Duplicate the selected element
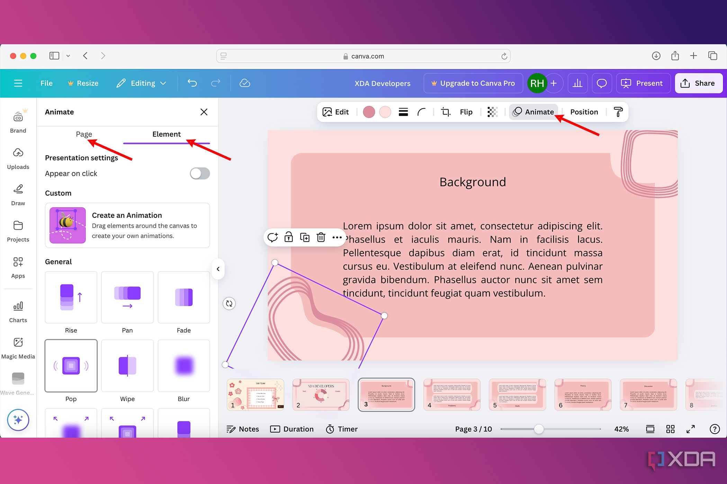Image resolution: width=727 pixels, height=484 pixels. pos(304,237)
